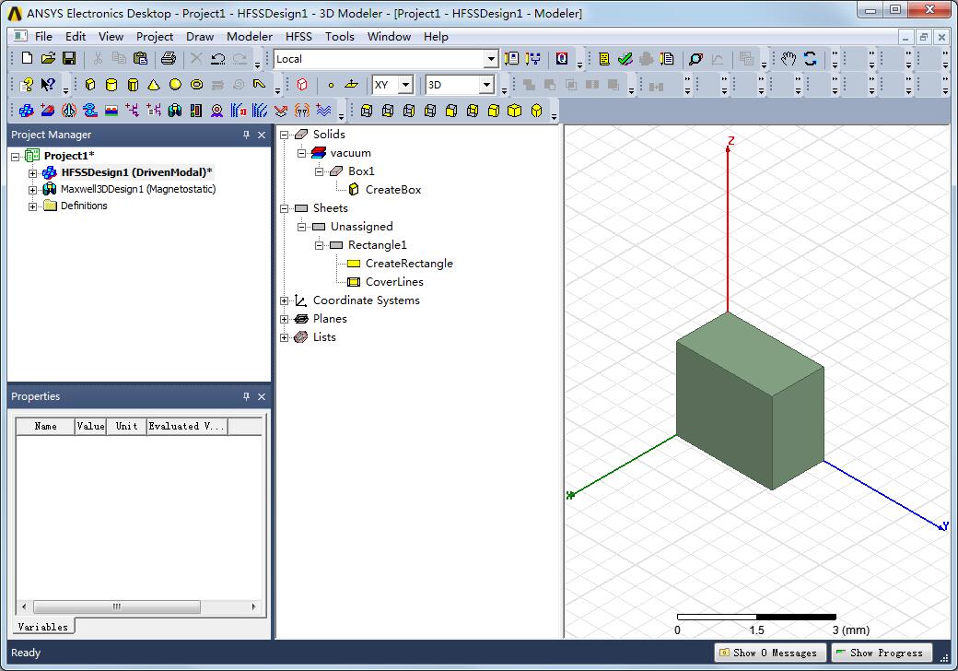Viewport: 958px width, 671px height.
Task: Click the Insert Maxwell 3D design icon
Action: tap(175, 111)
